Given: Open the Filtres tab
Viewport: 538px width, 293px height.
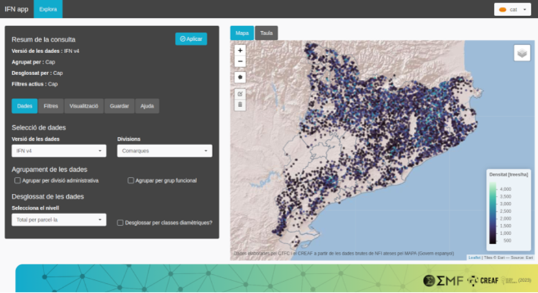Looking at the screenshot, I should [51, 106].
